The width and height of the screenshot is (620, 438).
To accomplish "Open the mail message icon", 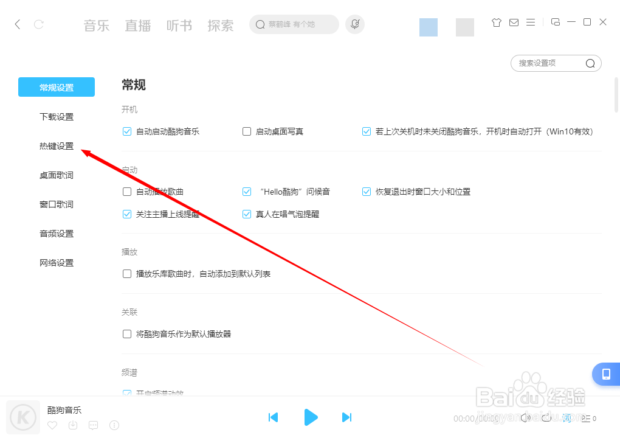I will coord(514,23).
